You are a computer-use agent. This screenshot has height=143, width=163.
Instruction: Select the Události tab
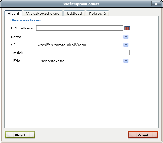74,13
